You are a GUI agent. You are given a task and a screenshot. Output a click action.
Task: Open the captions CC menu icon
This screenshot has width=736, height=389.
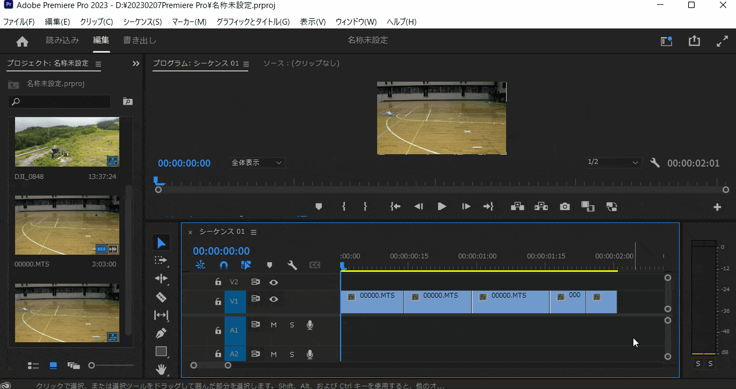[x=315, y=265]
